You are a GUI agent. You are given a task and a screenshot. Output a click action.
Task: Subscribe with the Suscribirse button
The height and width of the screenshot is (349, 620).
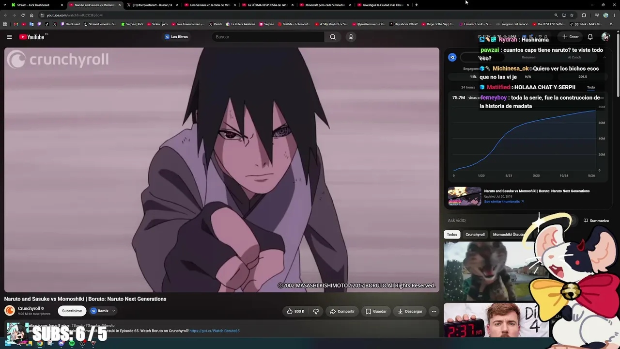[72, 311]
